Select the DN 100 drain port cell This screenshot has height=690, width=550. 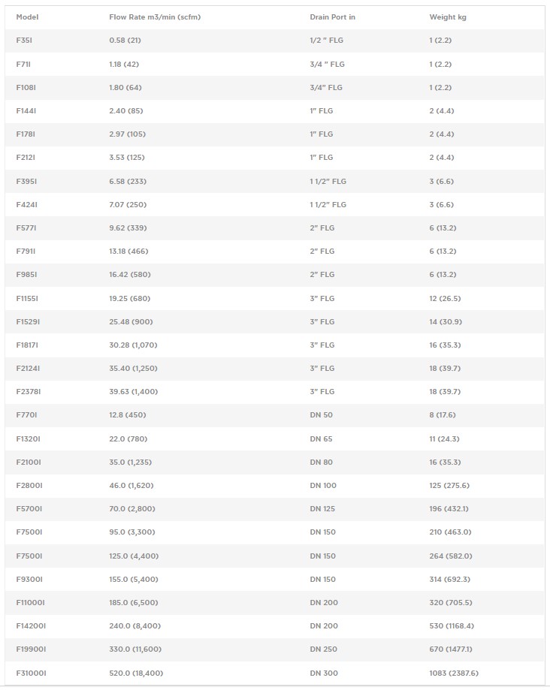click(323, 486)
